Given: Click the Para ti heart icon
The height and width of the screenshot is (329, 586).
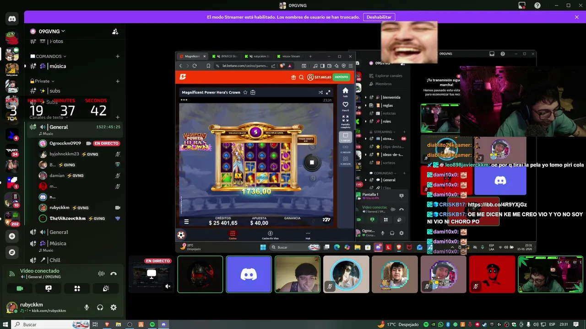Looking at the screenshot, I should (x=345, y=106).
